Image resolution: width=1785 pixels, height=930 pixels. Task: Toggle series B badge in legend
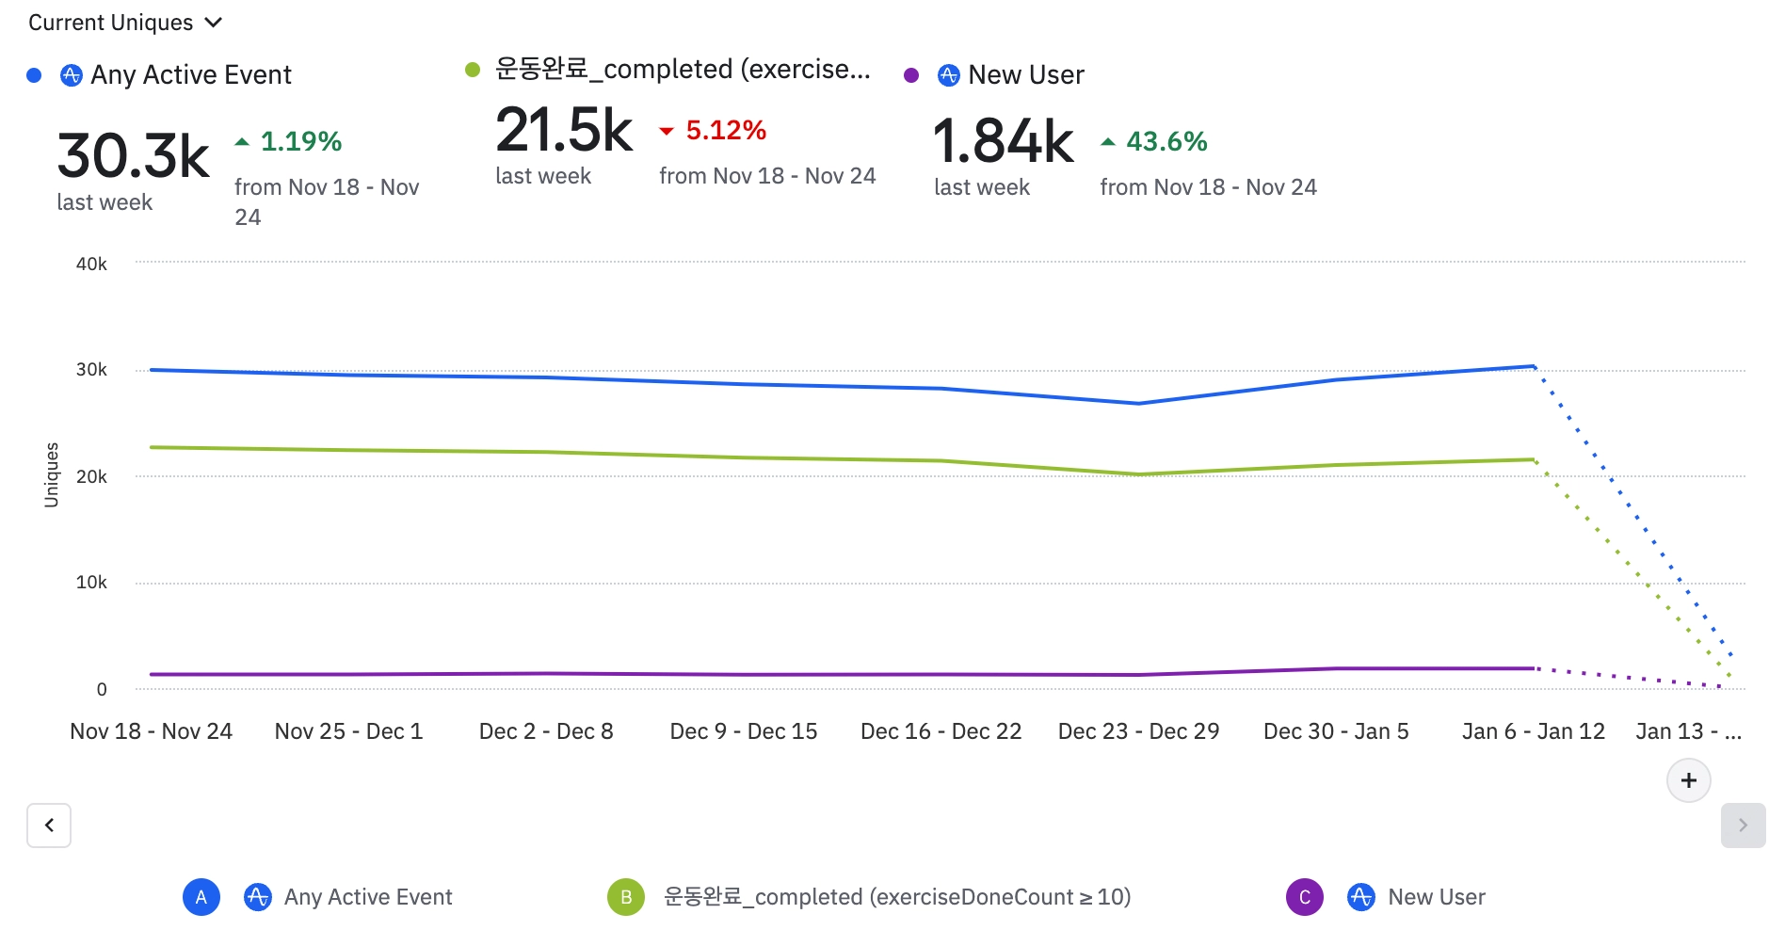[626, 897]
